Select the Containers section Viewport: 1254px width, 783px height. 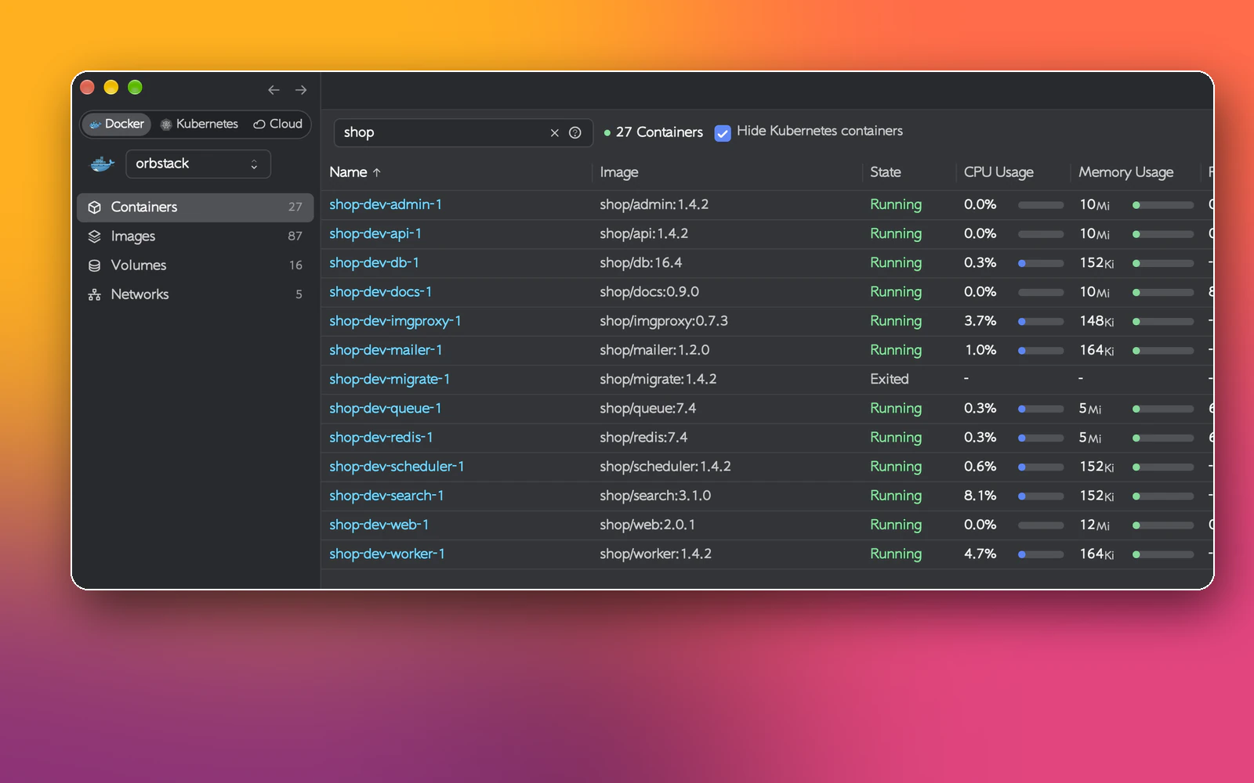point(195,207)
